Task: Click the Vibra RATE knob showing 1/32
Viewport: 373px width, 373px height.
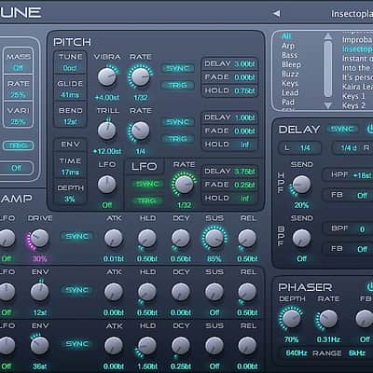Action: click(140, 76)
